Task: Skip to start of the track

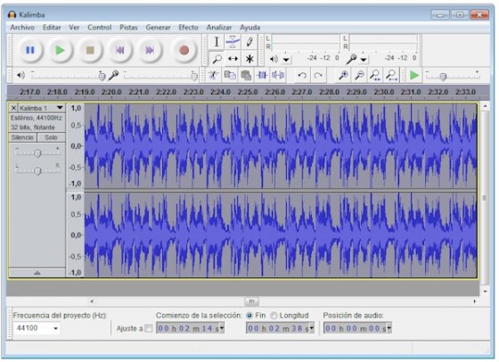Action: tap(120, 50)
